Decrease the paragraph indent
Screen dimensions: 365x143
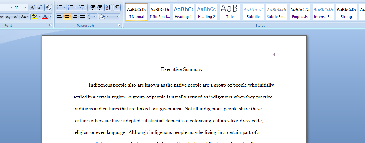coord(93,8)
